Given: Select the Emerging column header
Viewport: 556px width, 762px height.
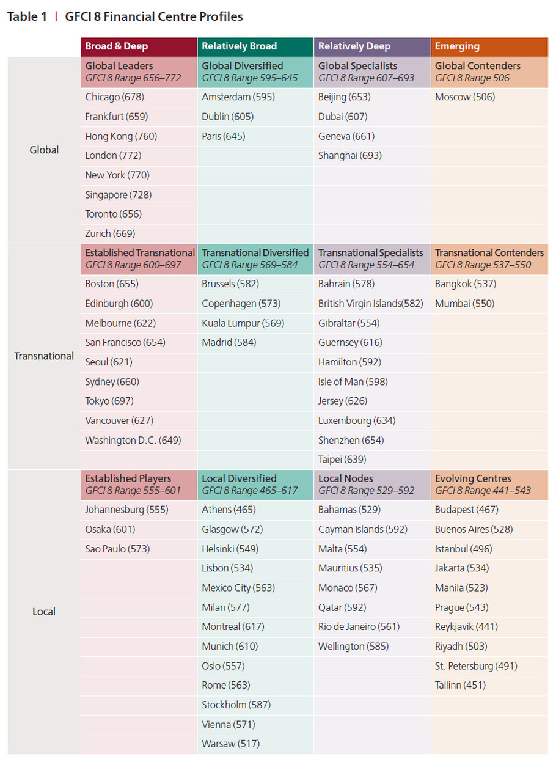Looking at the screenshot, I should click(457, 46).
